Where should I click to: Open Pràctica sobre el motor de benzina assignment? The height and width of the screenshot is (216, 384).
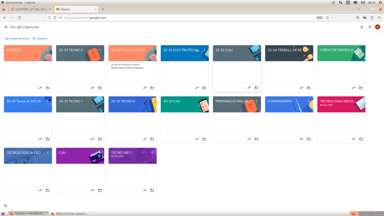[x=127, y=68]
